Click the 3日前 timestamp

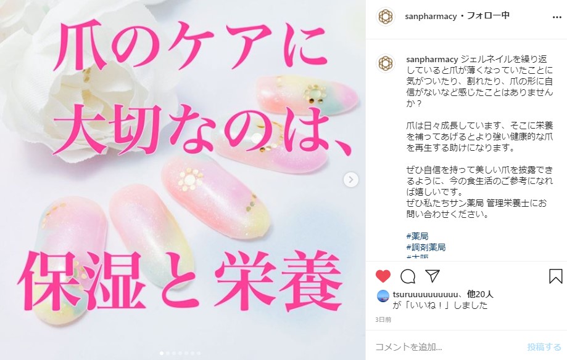pos(383,319)
